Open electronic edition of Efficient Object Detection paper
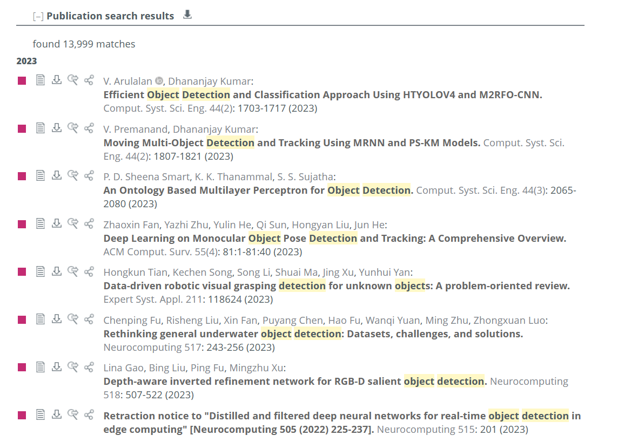Screen dimensions: 618x442 click(40, 80)
